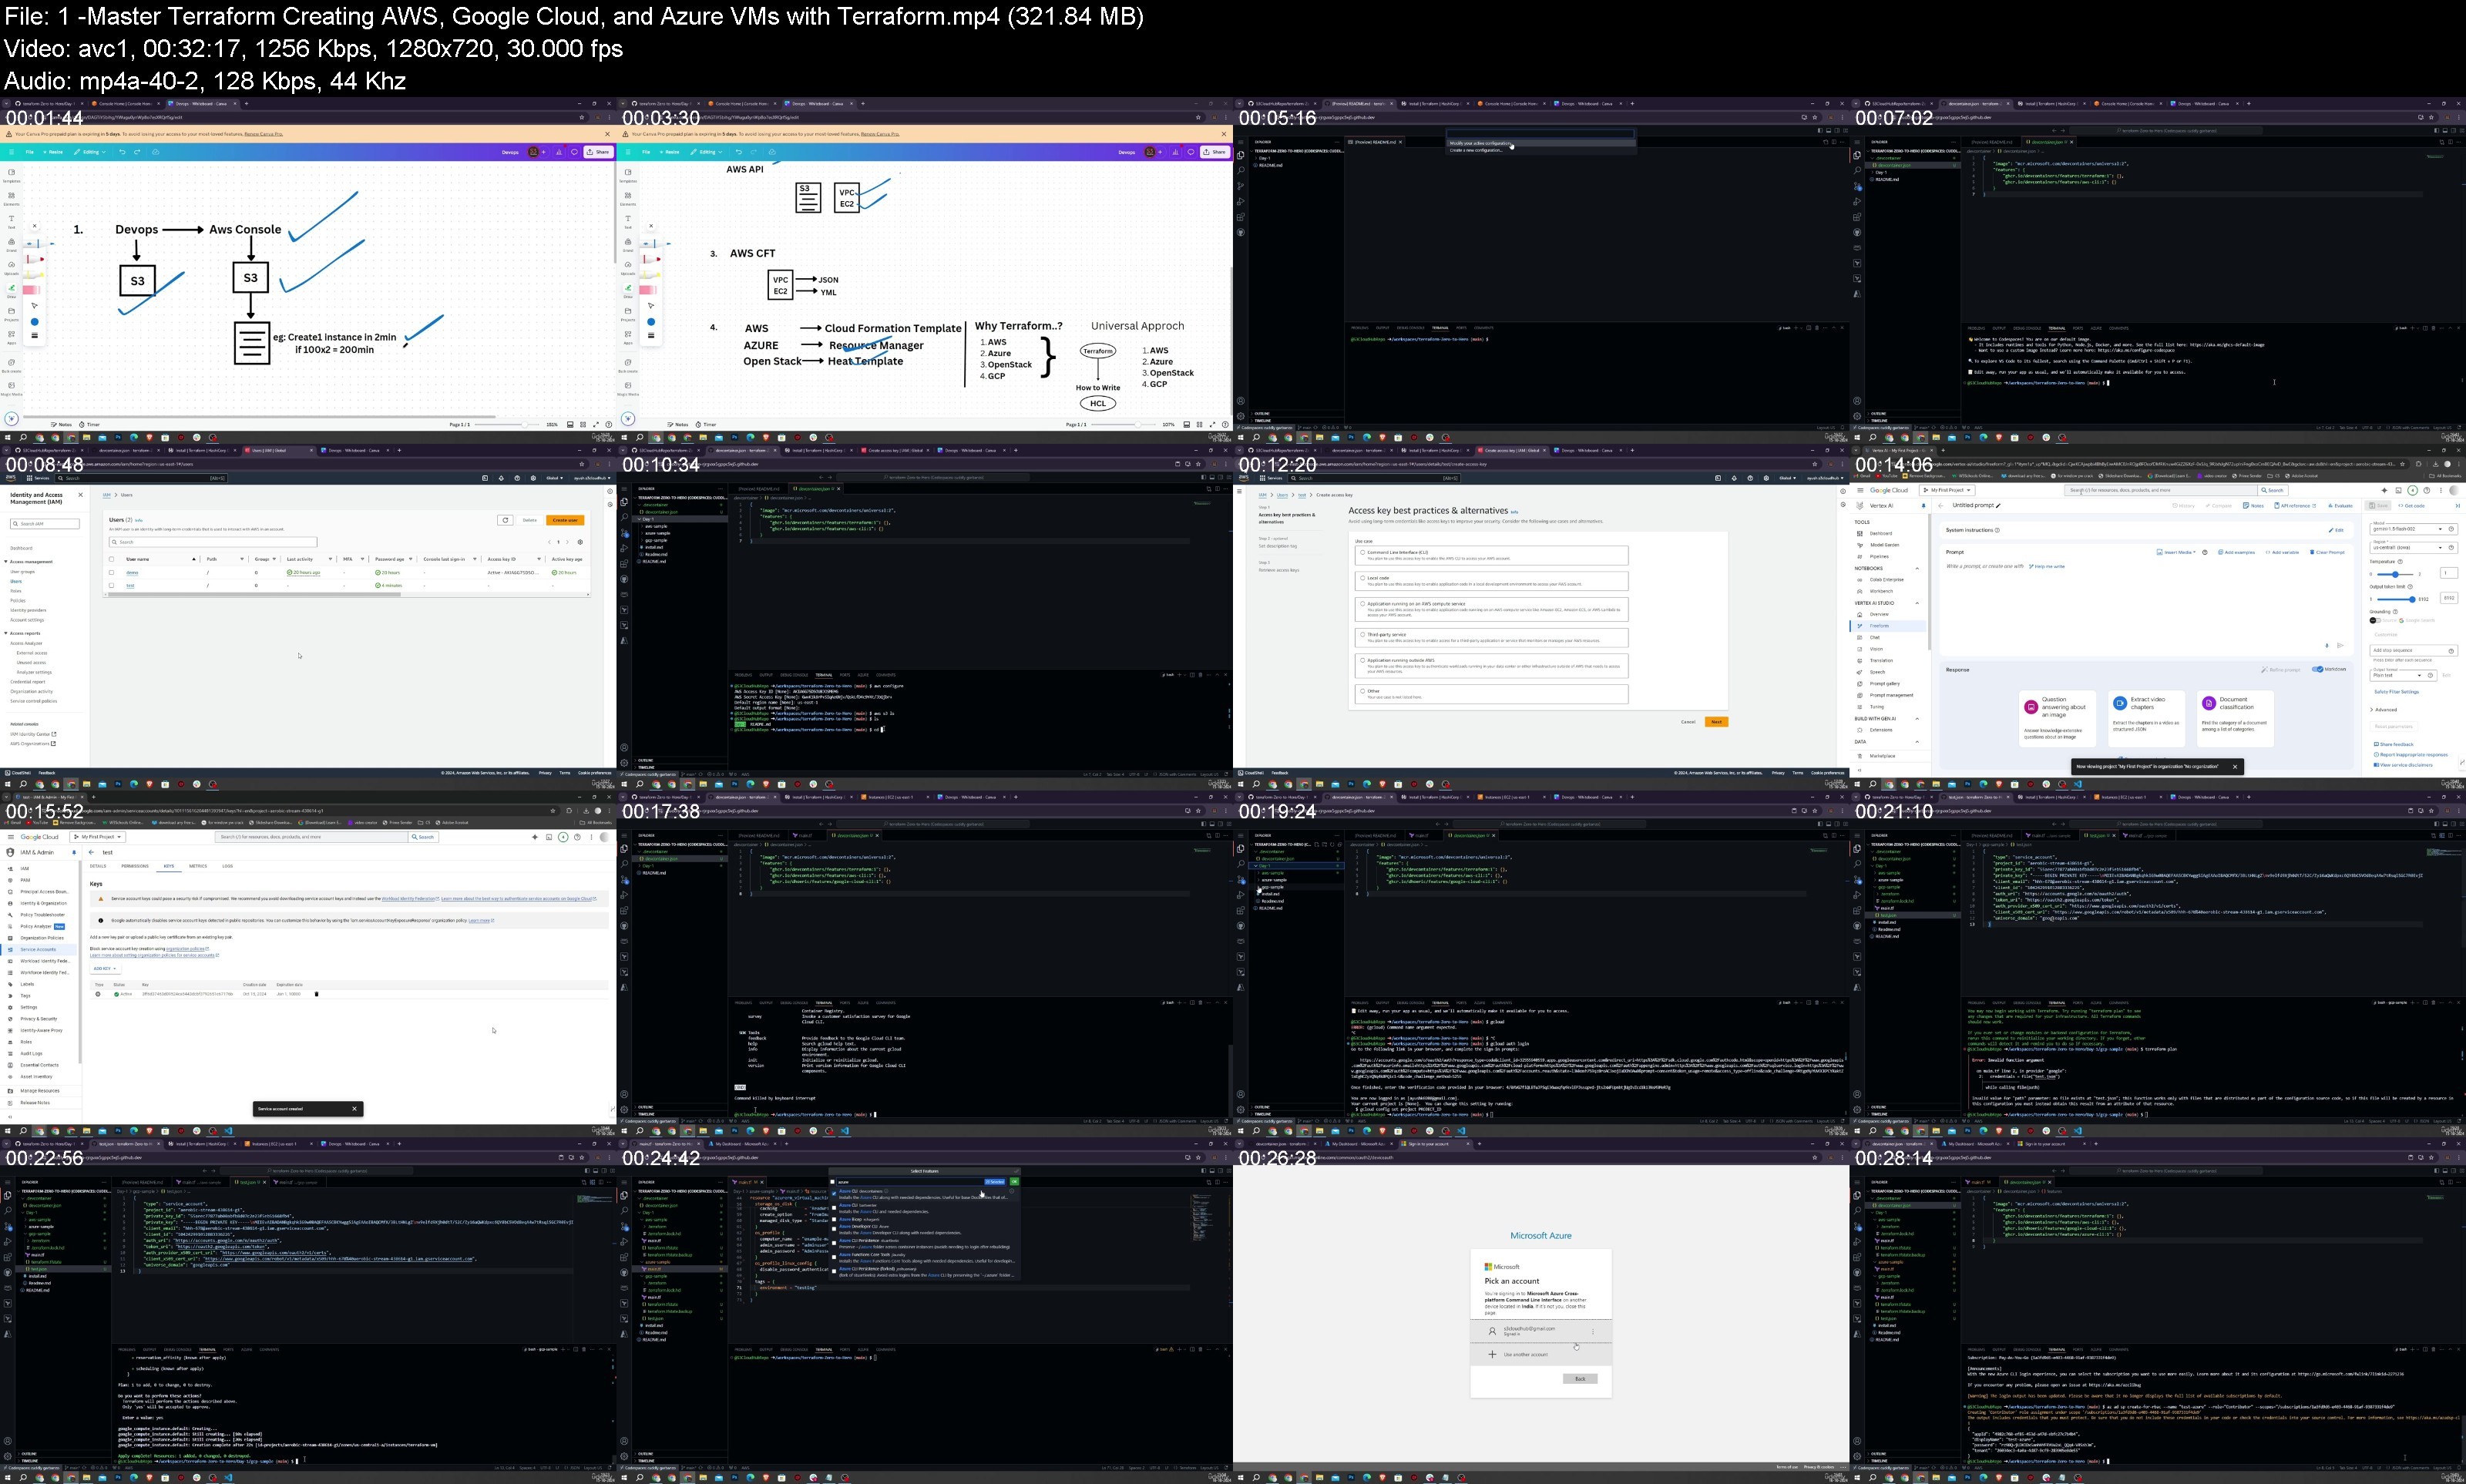Screen dimensions: 2466x1484
Task: Open the IAM Users table settings gear
Action: pyautogui.click(x=580, y=542)
